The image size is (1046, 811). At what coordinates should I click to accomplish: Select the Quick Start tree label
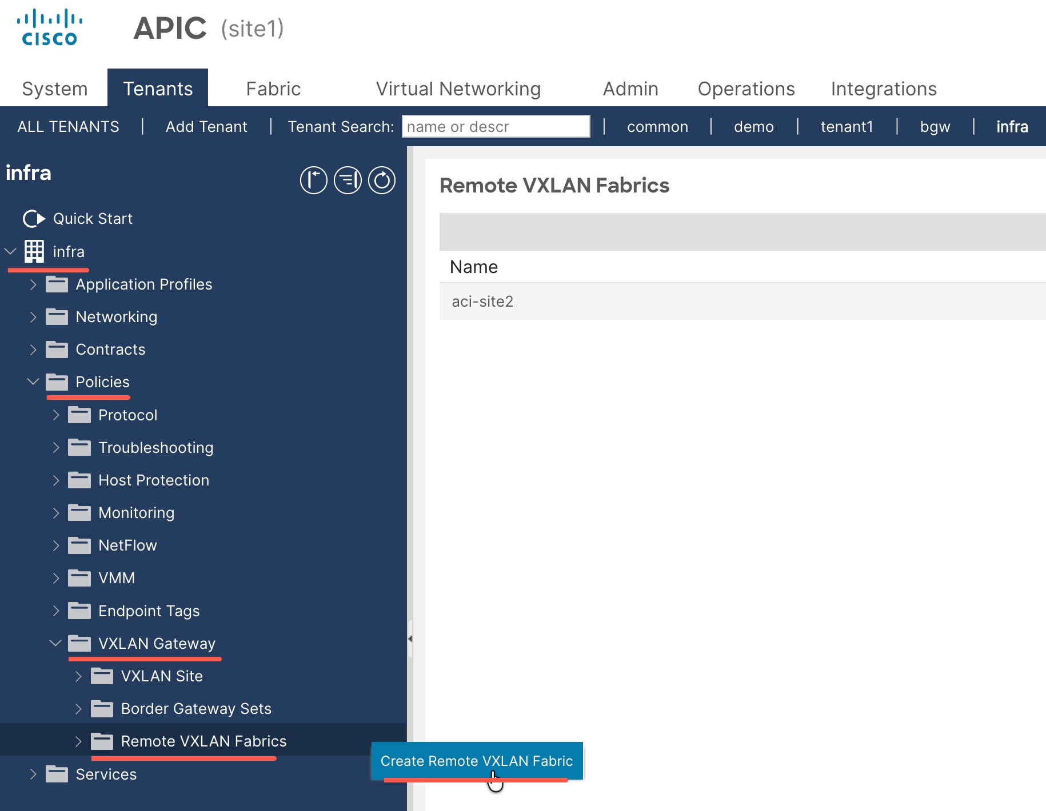(x=93, y=219)
